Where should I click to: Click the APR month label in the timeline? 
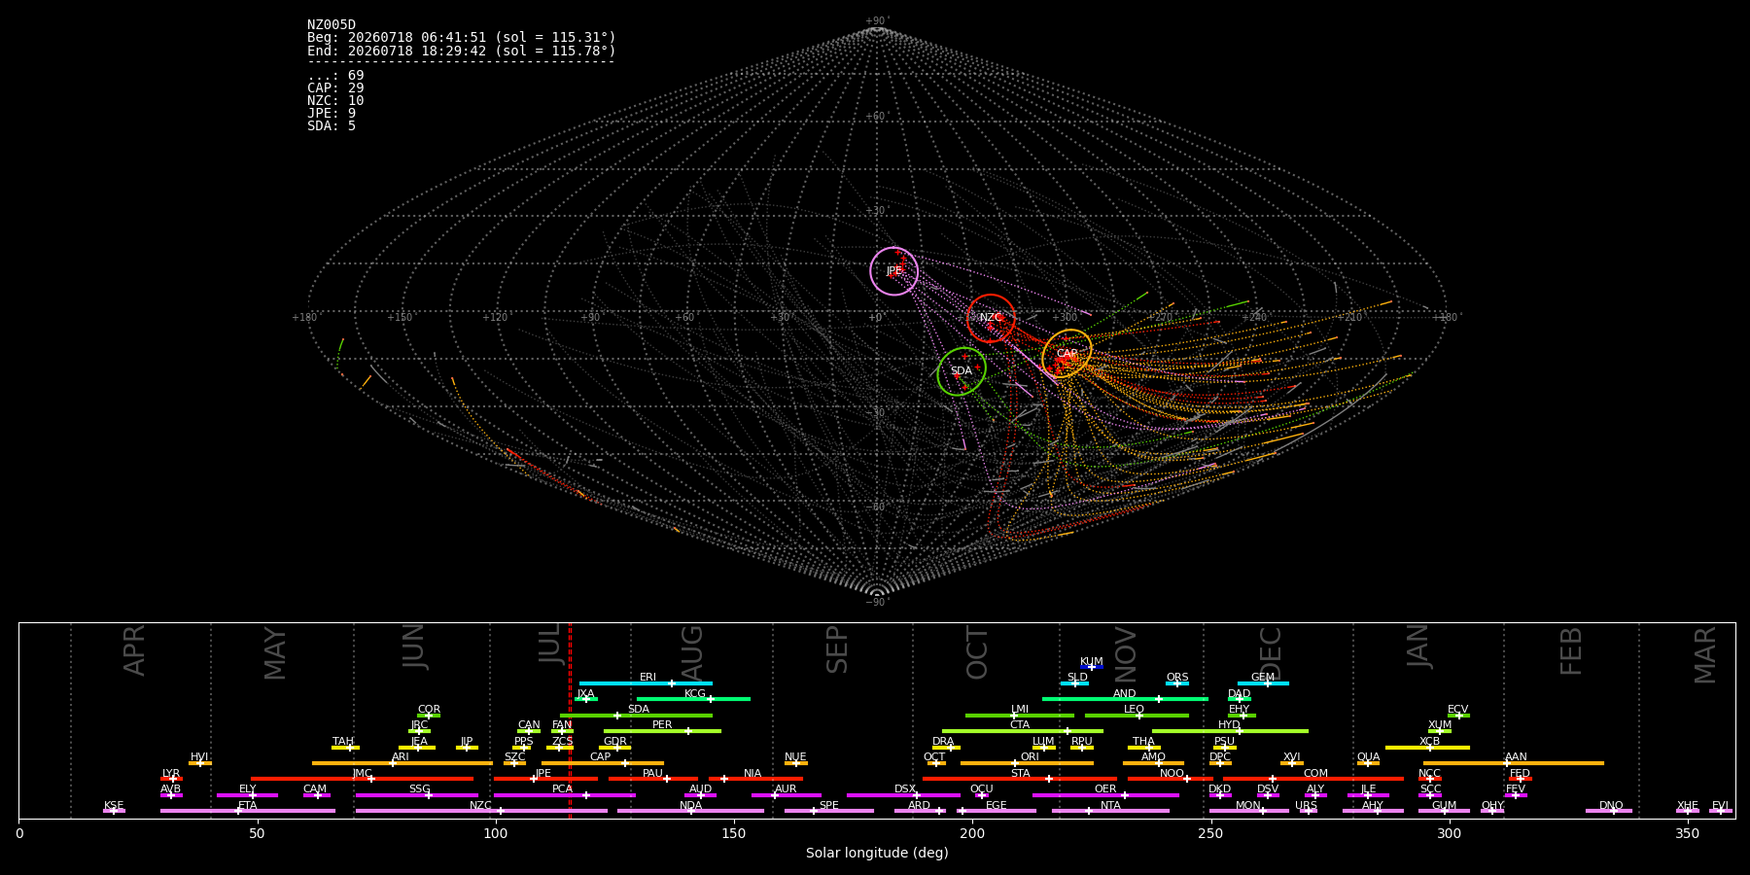[x=134, y=650]
